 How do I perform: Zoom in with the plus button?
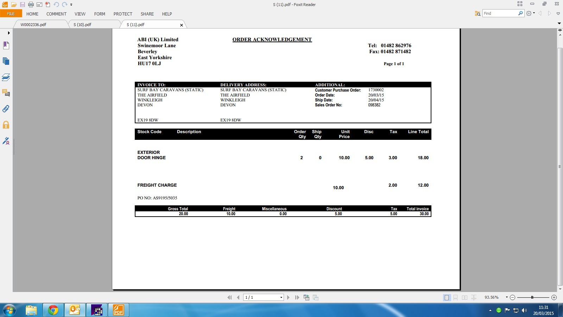(x=554, y=298)
